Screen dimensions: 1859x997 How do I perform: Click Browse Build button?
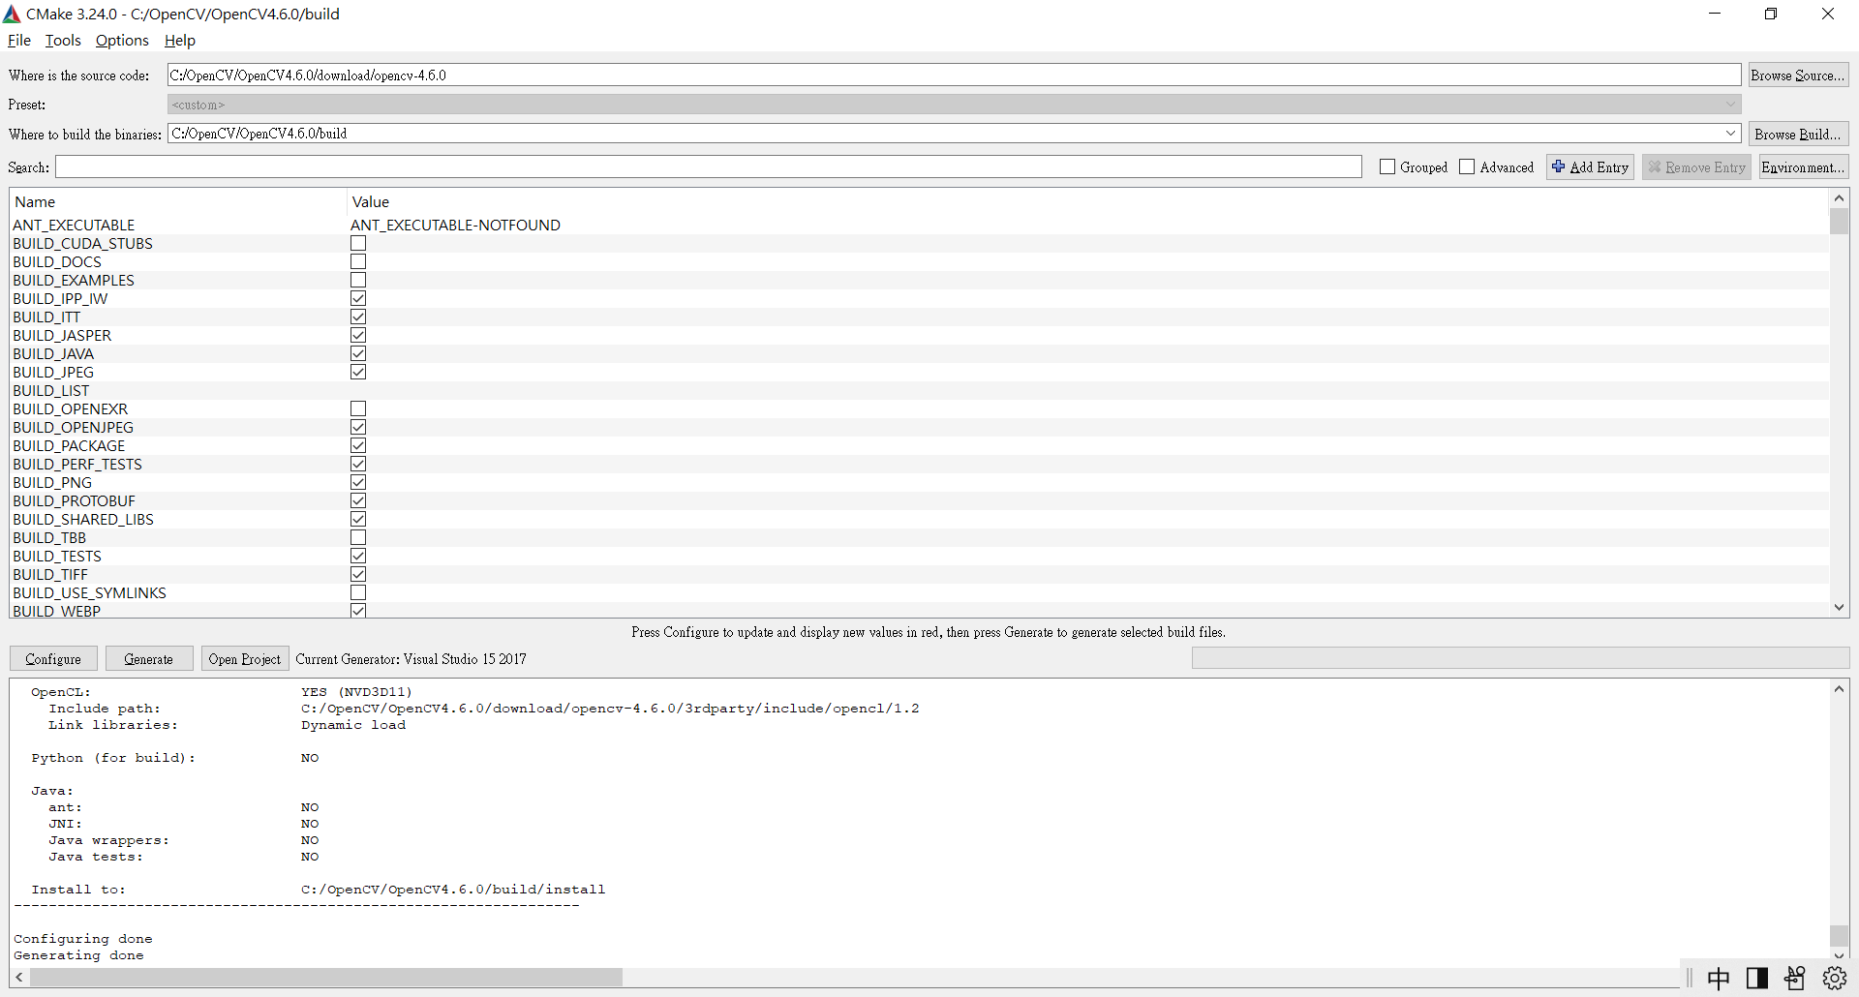click(x=1798, y=134)
